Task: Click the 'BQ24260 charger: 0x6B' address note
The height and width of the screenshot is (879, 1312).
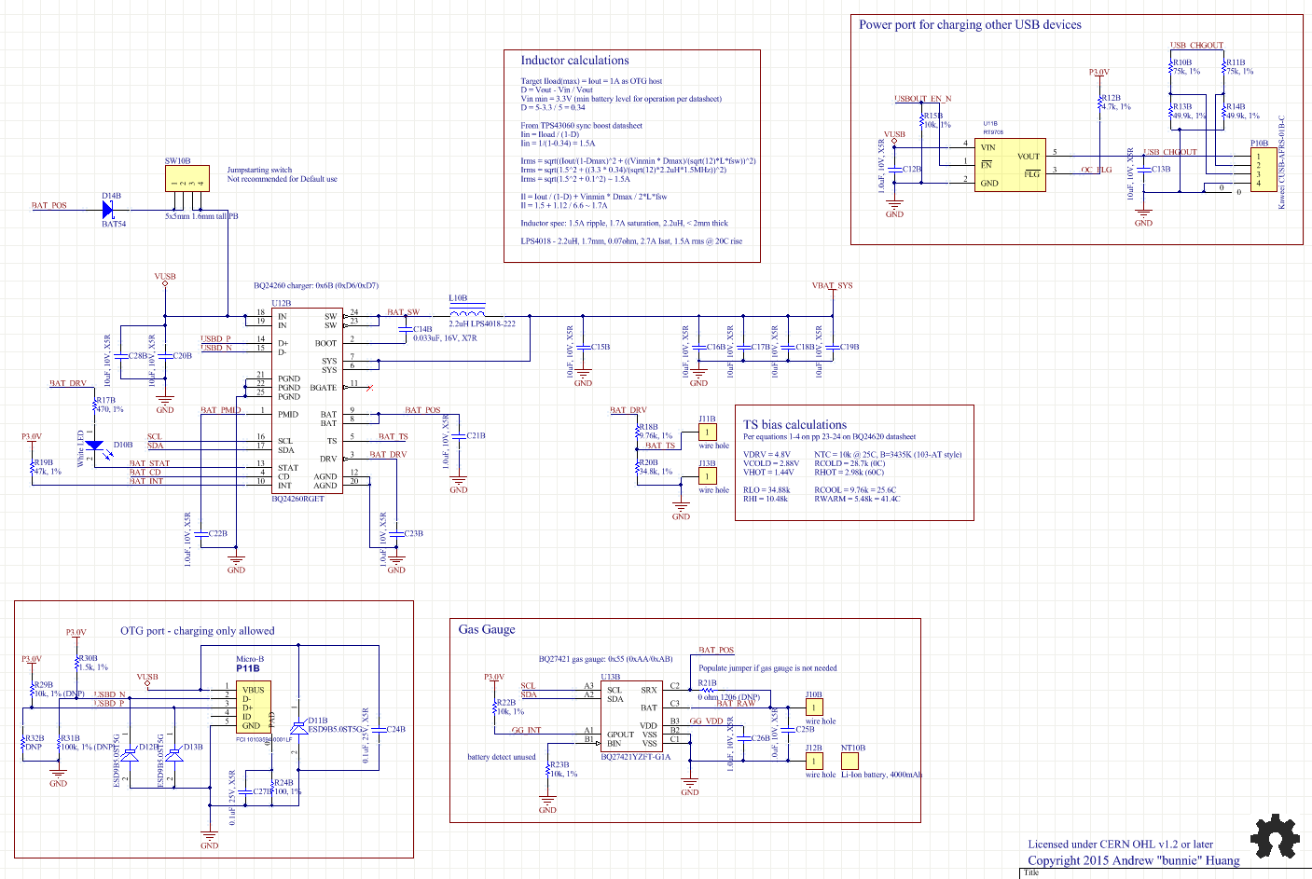Action: tap(316, 286)
